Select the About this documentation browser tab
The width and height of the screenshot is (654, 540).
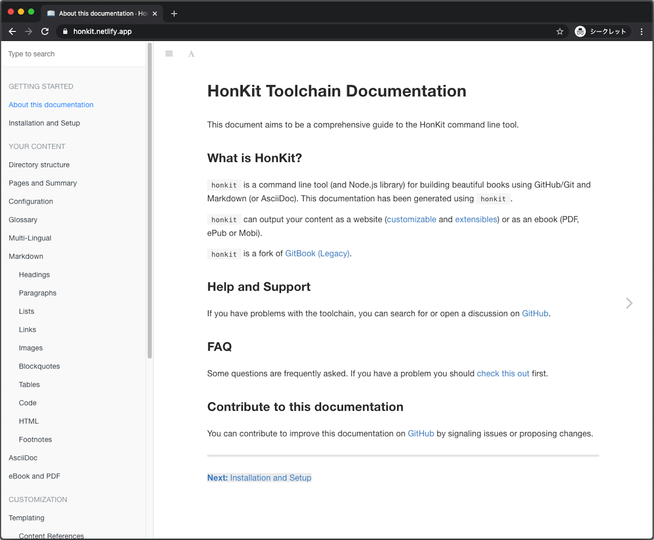click(102, 14)
